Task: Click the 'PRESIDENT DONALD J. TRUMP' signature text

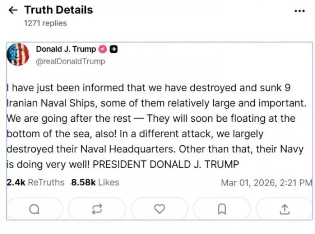Action: pyautogui.click(x=166, y=165)
